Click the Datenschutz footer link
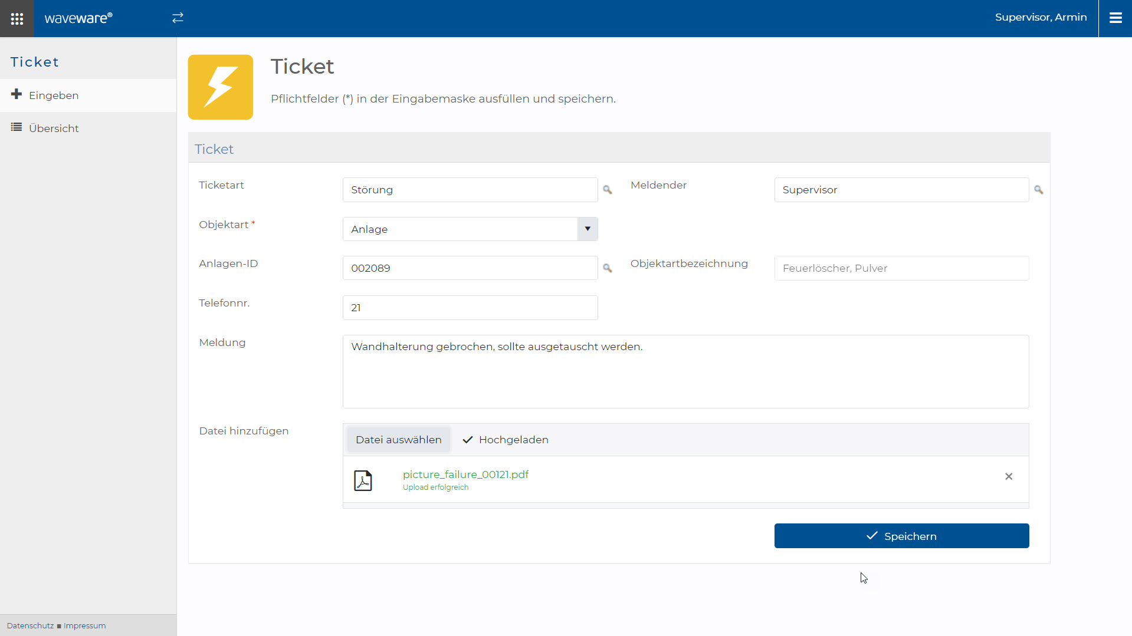 [x=30, y=625]
